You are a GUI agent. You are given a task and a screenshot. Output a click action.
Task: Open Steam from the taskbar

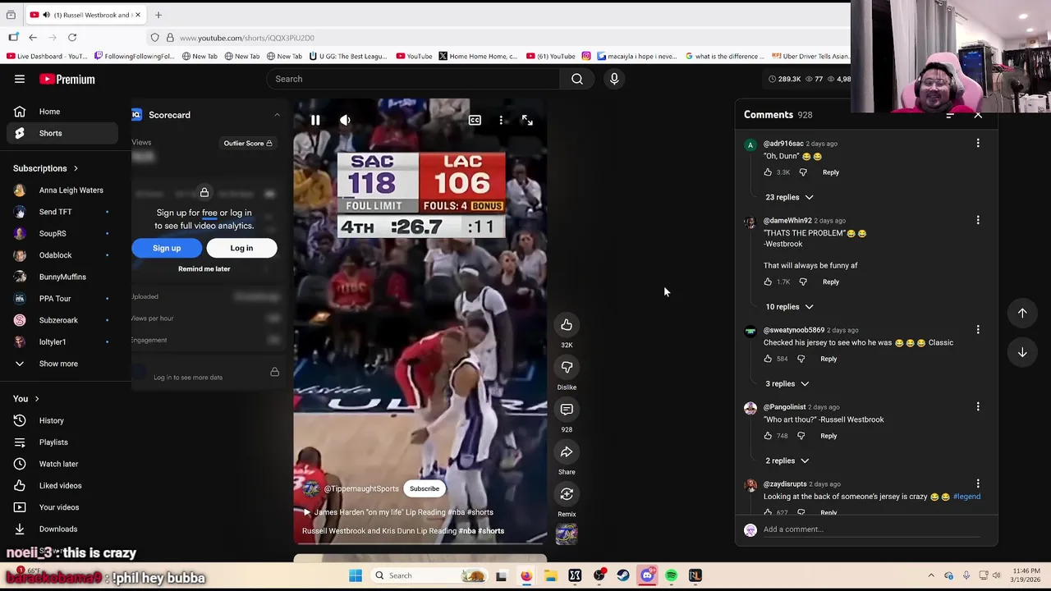click(623, 575)
